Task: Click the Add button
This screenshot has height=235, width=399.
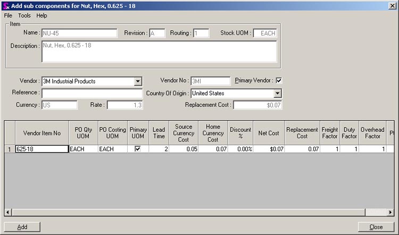Action: click(22, 227)
